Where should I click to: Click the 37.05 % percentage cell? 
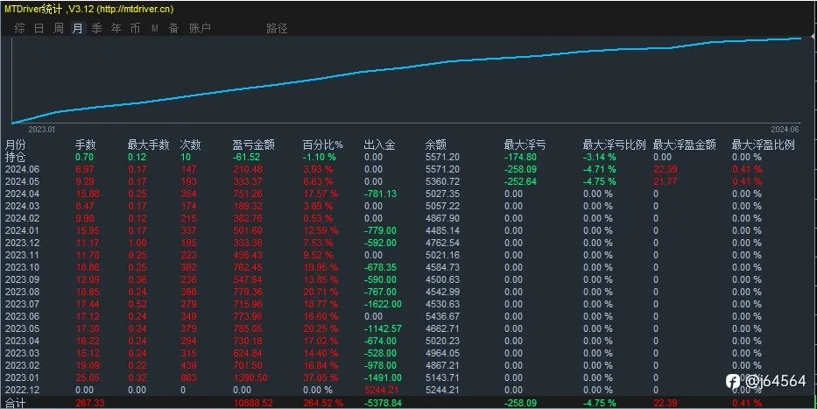coord(320,377)
